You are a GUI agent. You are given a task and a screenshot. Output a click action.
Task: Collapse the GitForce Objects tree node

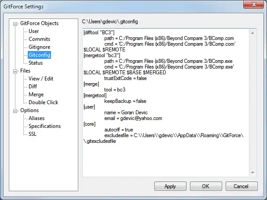[15, 24]
